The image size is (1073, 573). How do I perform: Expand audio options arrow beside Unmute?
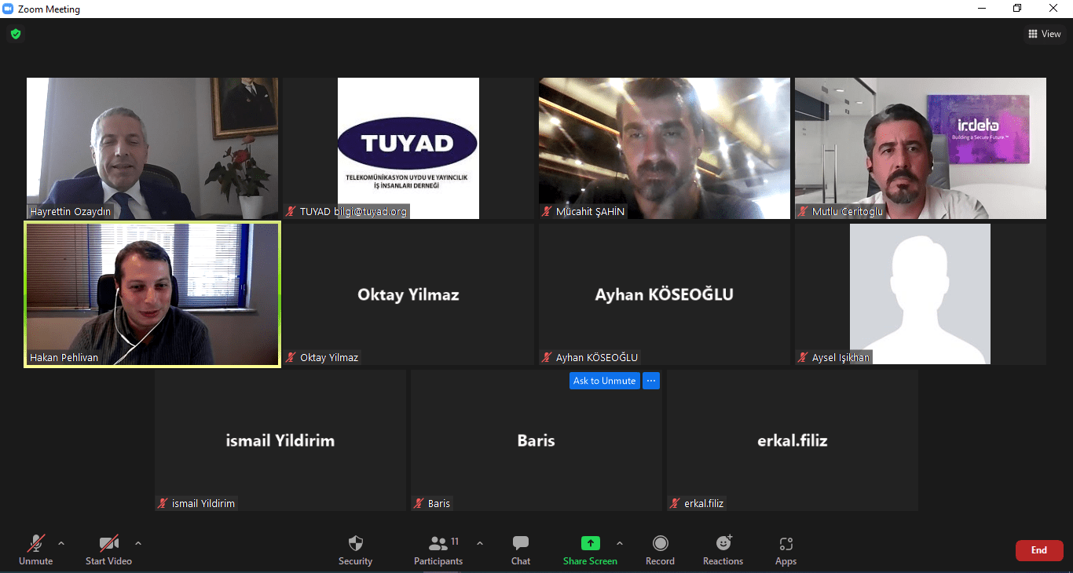61,543
